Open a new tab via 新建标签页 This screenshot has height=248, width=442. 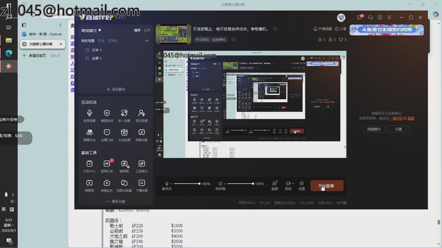pyautogui.click(x=42, y=56)
